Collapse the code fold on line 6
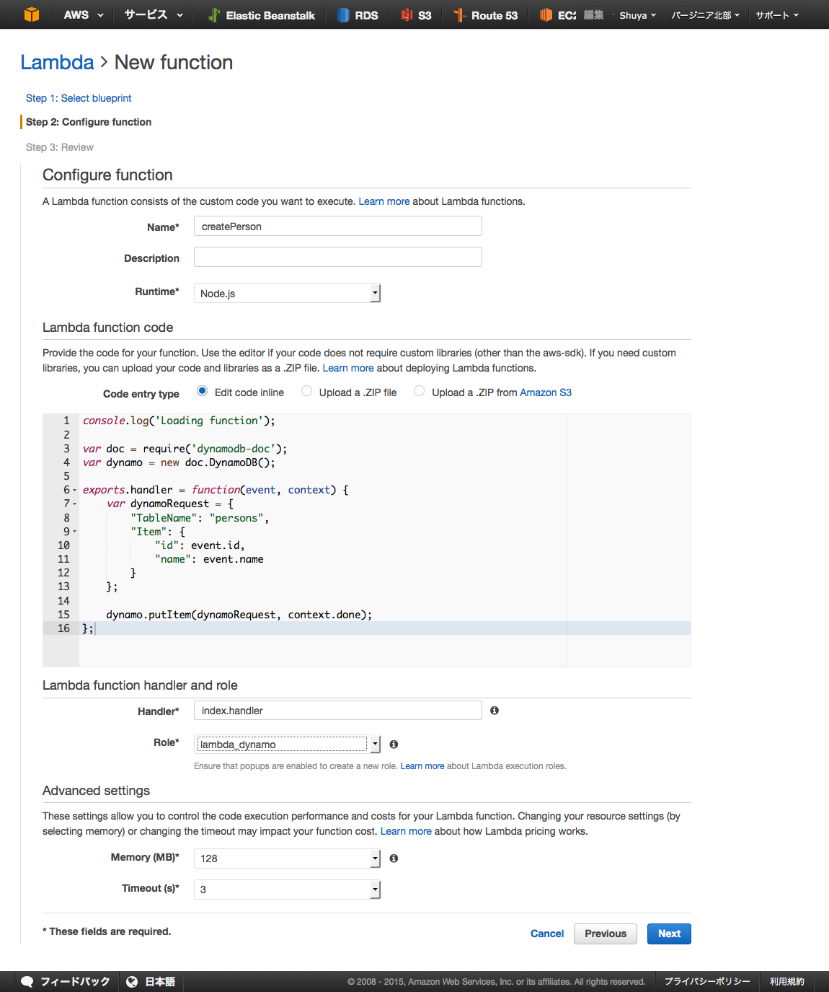Screen dimensions: 829x992 click(74, 491)
